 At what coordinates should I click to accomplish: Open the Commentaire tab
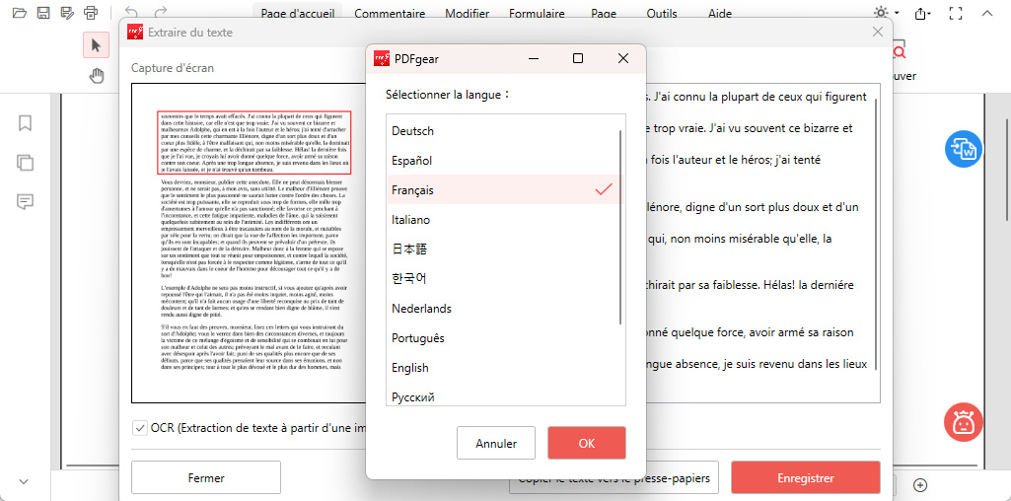pos(390,14)
